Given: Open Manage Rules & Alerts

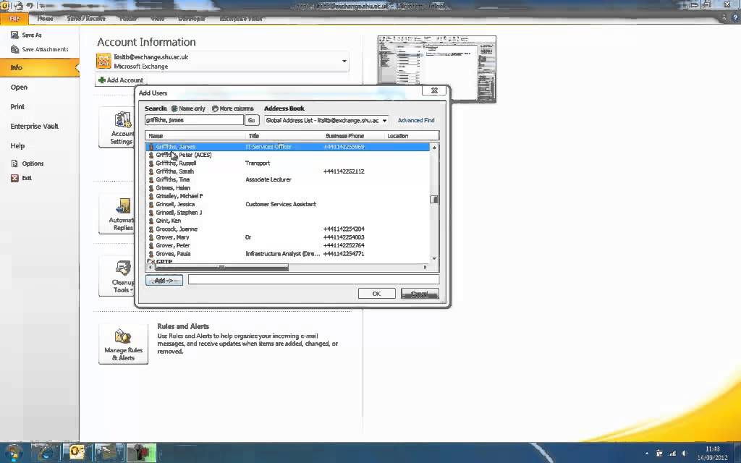Looking at the screenshot, I should tap(123, 344).
